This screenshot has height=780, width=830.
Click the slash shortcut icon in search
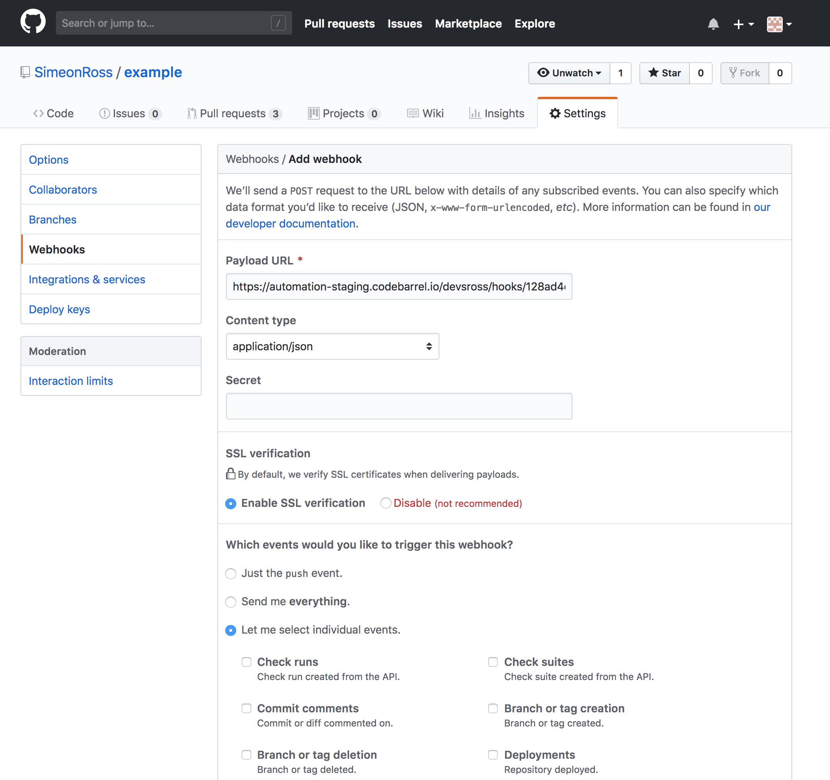coord(278,23)
